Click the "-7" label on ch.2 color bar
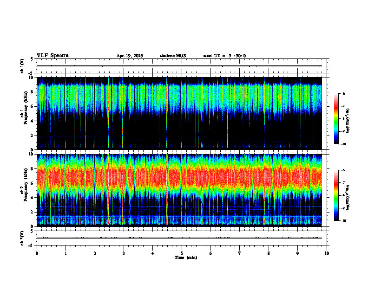Viewport: 368px width, 284px height. coord(343,183)
